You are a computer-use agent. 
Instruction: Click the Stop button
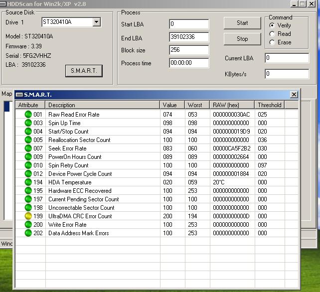point(242,39)
